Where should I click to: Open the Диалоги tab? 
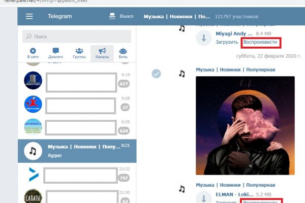tap(56, 53)
